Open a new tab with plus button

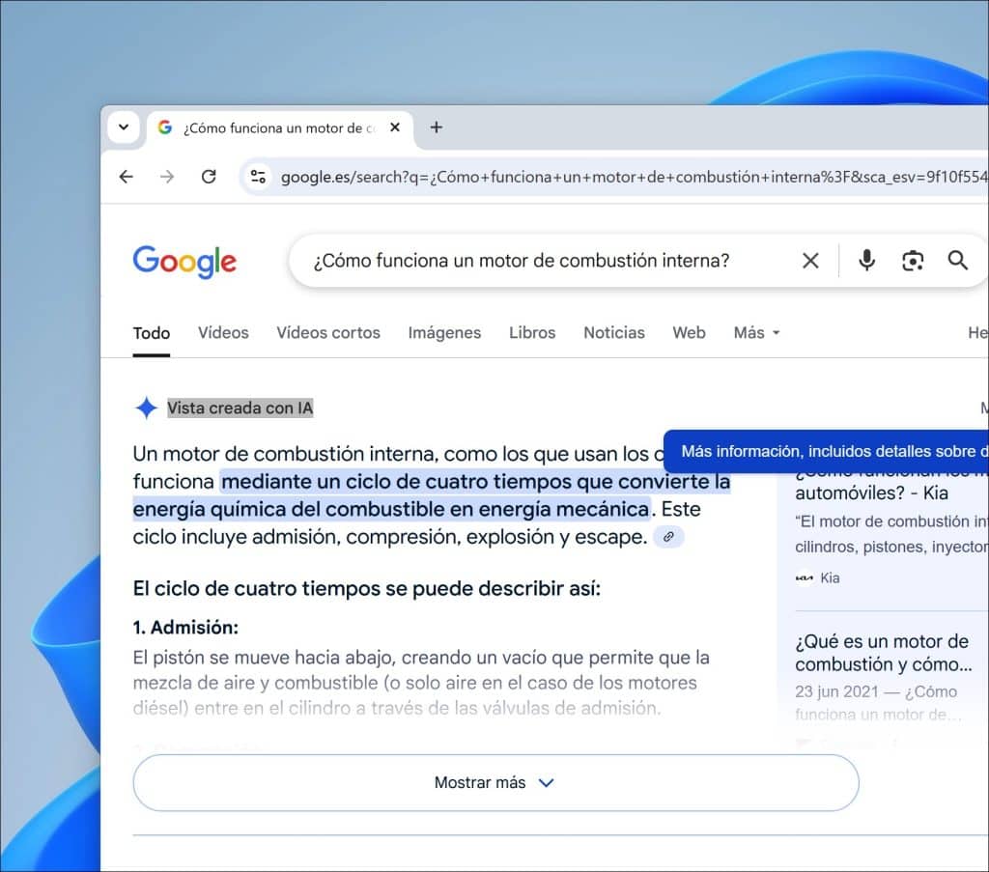click(x=436, y=127)
